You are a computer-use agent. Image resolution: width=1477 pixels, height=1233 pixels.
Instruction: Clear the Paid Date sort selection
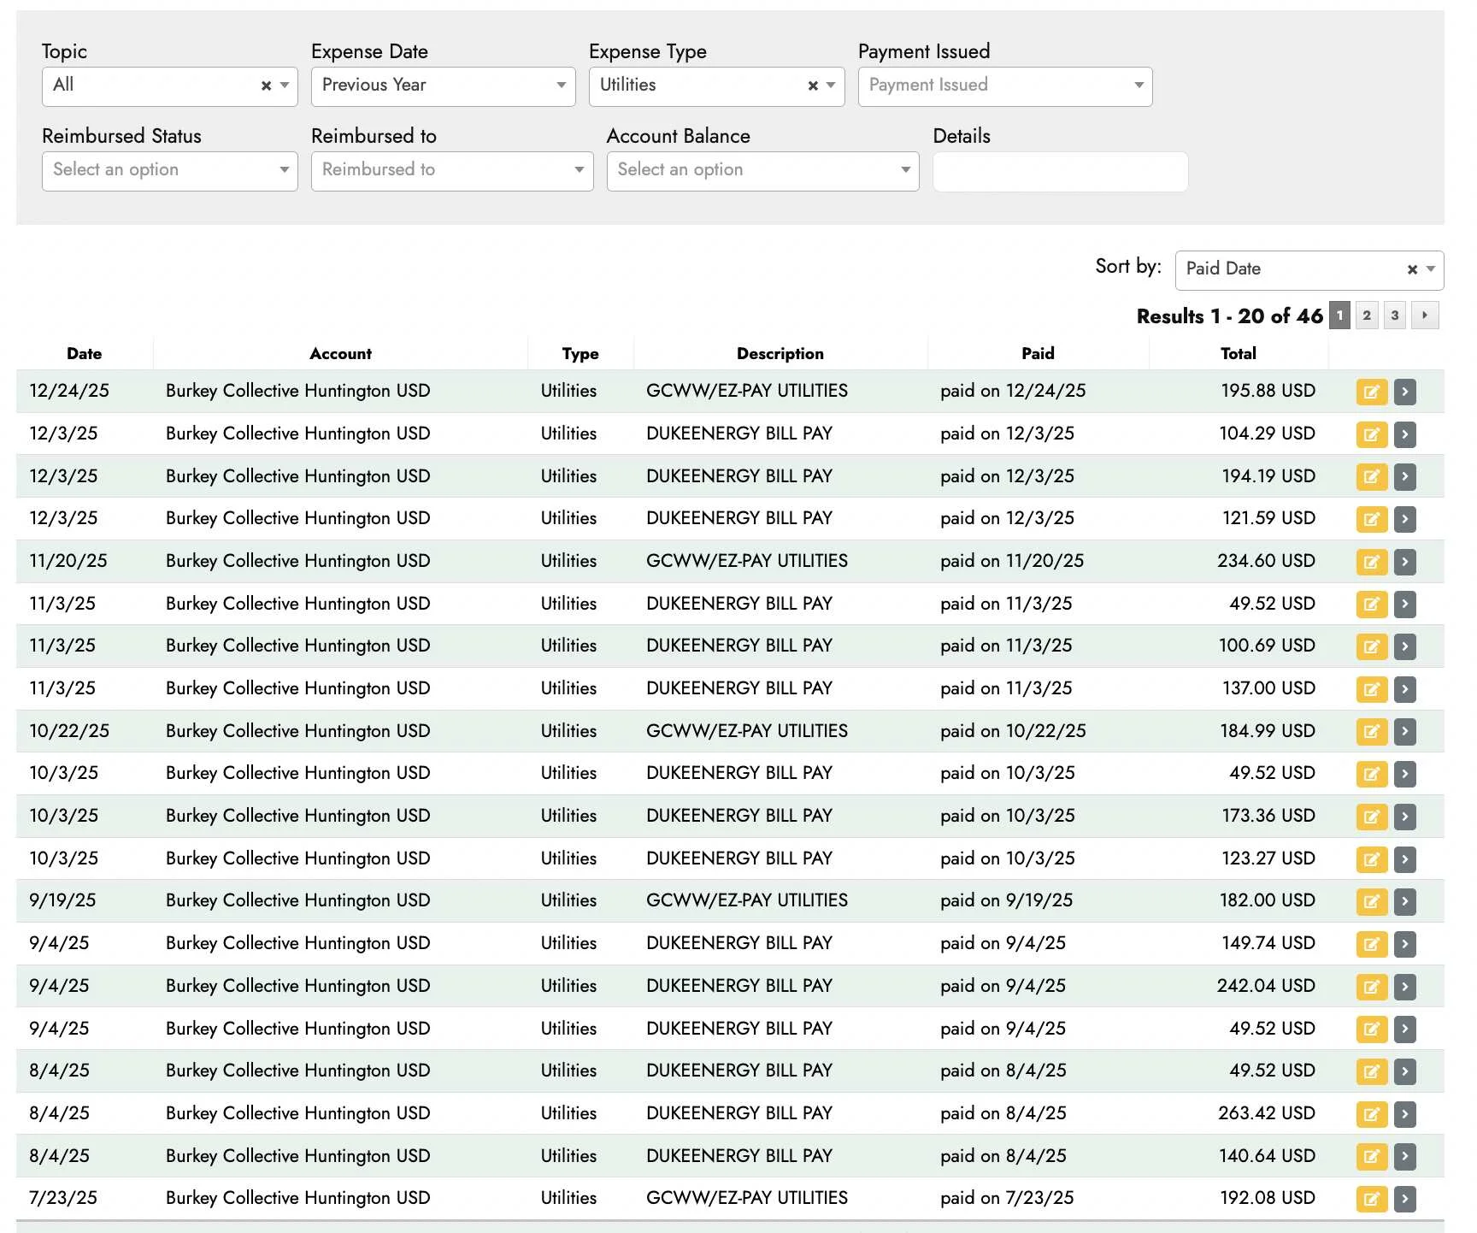pyautogui.click(x=1412, y=270)
